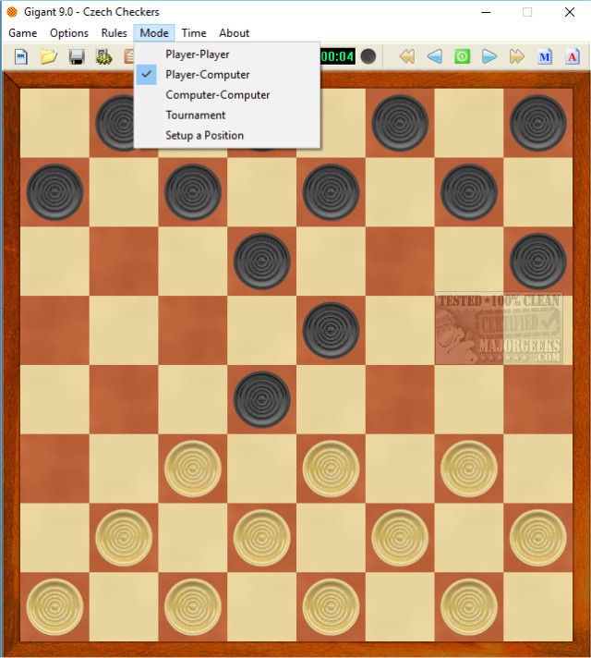Click the black side-to-move circle indicator
The width and height of the screenshot is (591, 658).
368,56
